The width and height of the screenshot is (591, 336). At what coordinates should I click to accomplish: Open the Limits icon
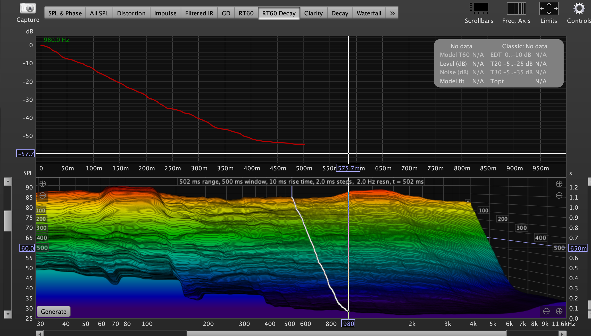(548, 8)
